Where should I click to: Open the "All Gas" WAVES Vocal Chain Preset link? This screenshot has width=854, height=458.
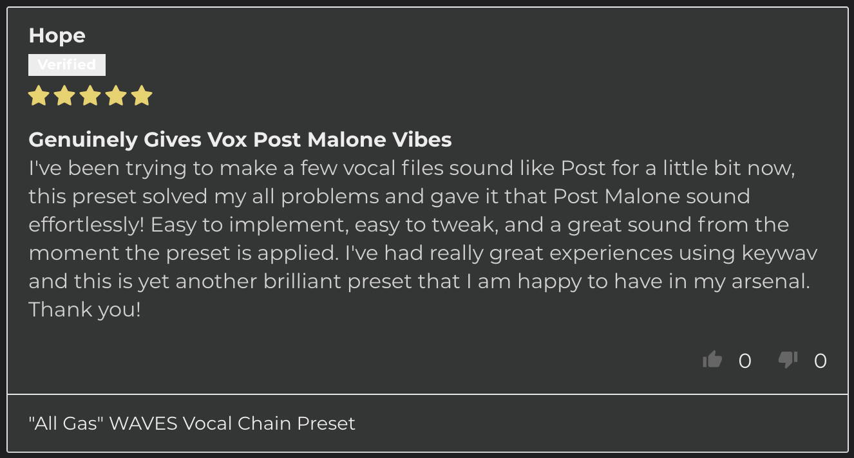pyautogui.click(x=192, y=423)
